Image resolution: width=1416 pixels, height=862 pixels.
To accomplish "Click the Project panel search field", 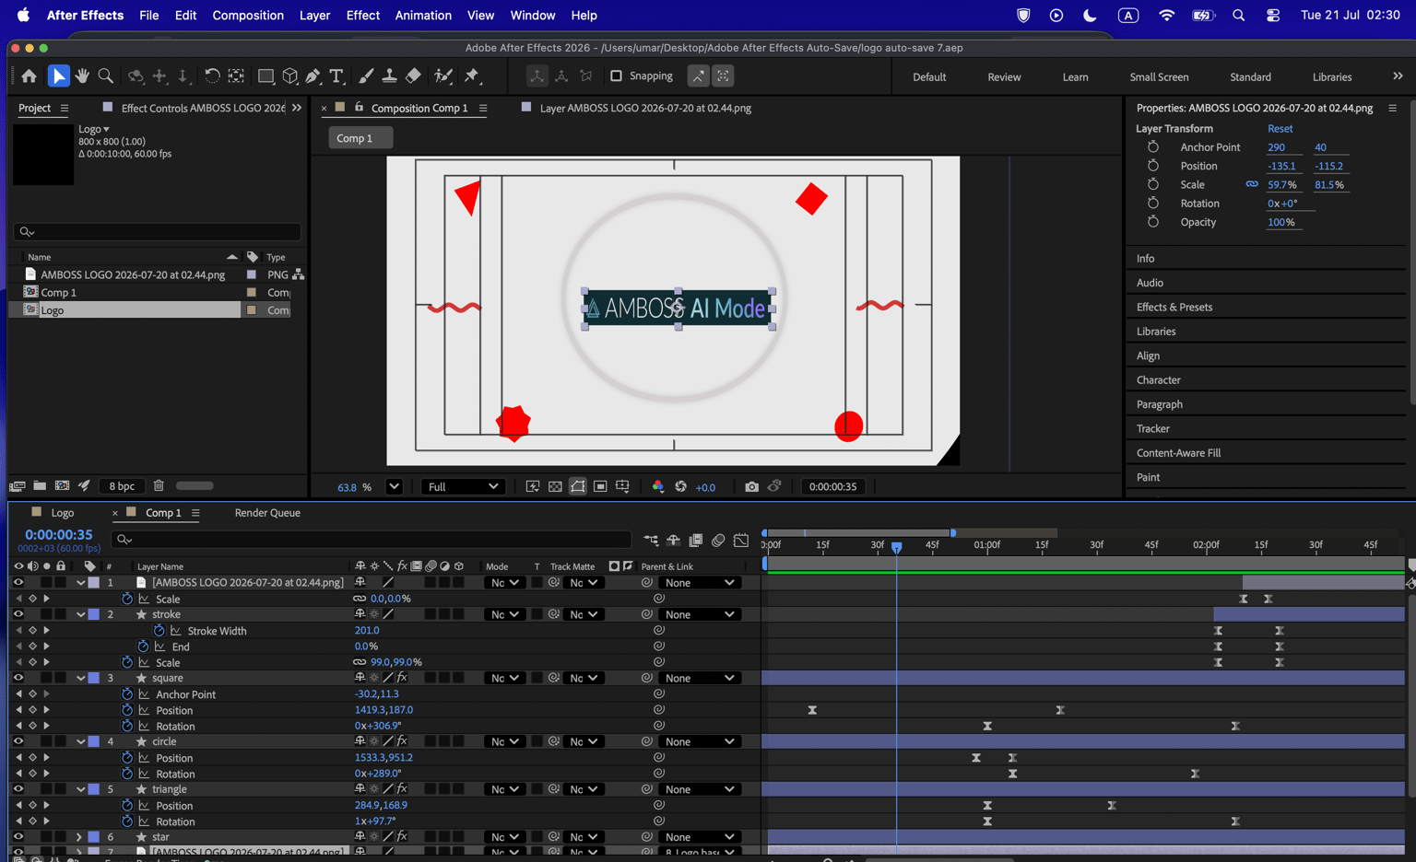I will coord(157,232).
